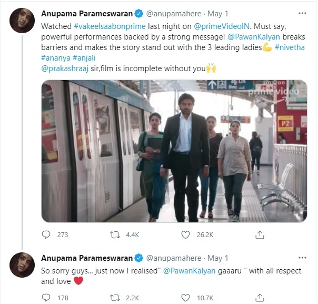This screenshot has width=318, height=304.
Task: Click first tweet's profile avatar
Action: 22,19
